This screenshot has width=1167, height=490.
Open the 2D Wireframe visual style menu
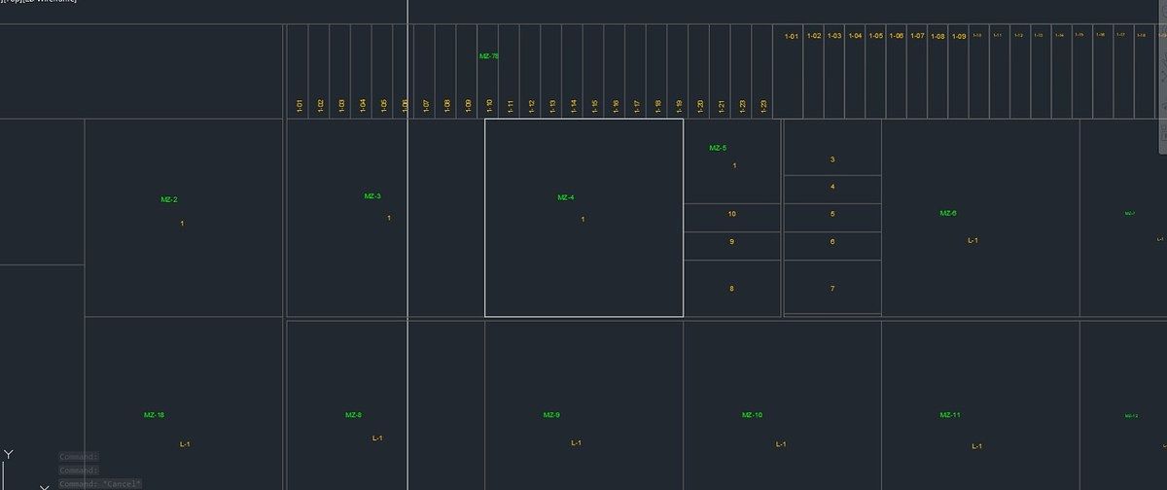click(49, 1)
